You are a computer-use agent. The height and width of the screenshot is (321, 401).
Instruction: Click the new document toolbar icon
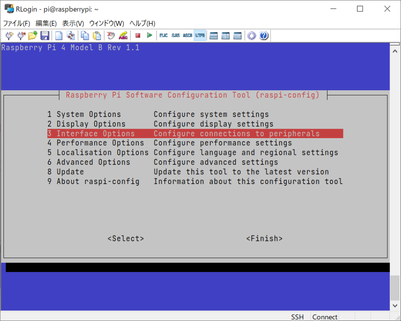tap(59, 36)
